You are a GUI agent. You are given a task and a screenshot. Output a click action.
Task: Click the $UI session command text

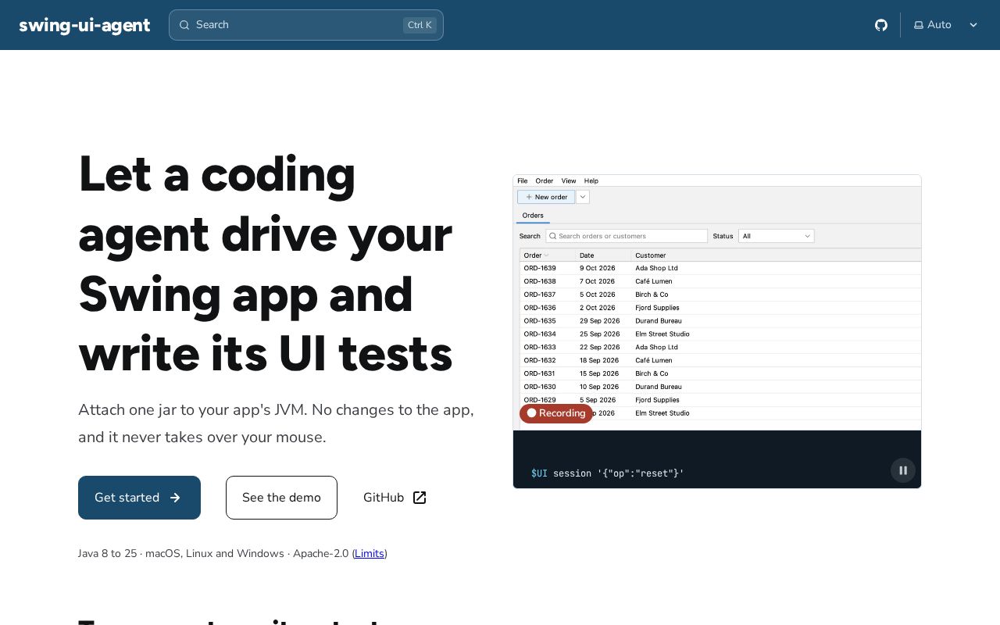(x=608, y=473)
